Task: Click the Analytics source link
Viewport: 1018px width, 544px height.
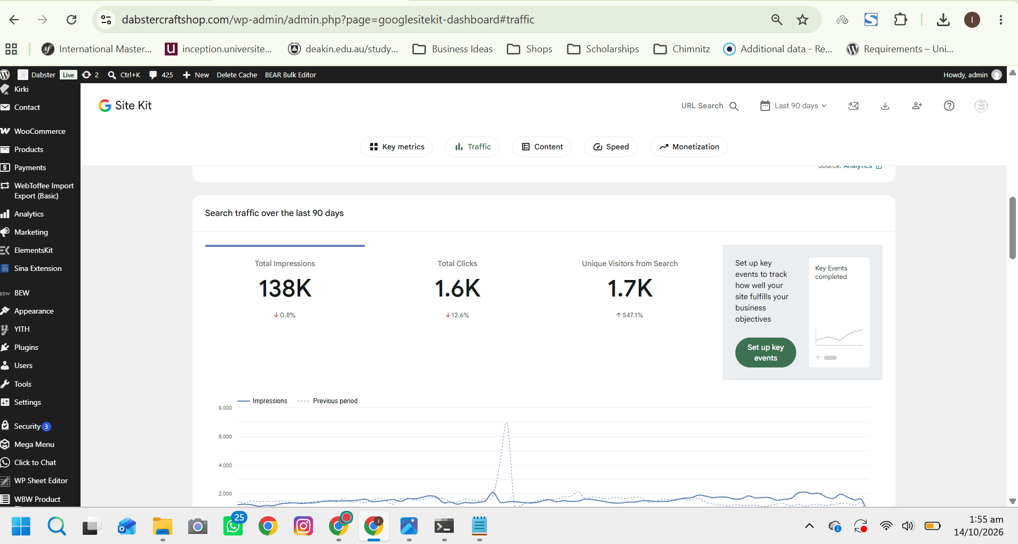Action: pos(862,167)
